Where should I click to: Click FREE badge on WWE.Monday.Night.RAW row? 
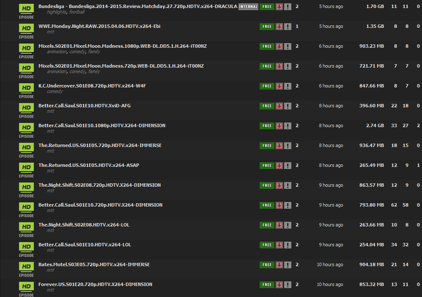pos(267,27)
